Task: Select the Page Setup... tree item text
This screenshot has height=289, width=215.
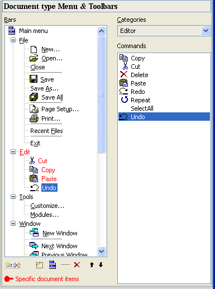Action: tap(60, 109)
